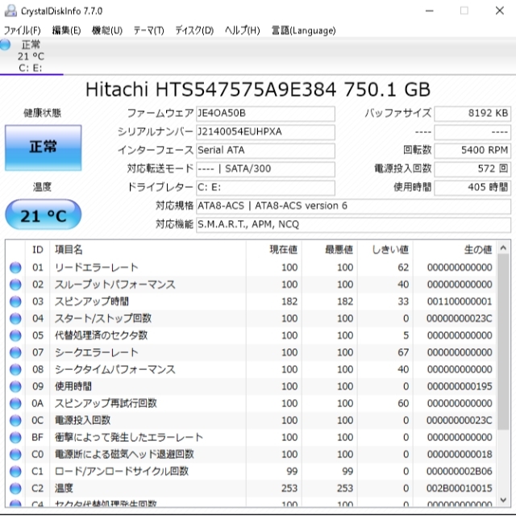Click the raw value 001100000001
516x516 pixels.
coord(460,302)
